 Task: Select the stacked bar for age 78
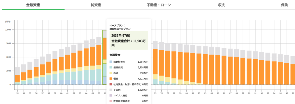pyautogui.click(x=174, y=64)
